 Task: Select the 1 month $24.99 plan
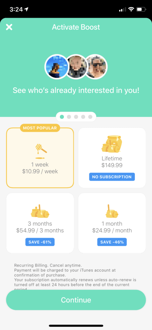coord(112,223)
